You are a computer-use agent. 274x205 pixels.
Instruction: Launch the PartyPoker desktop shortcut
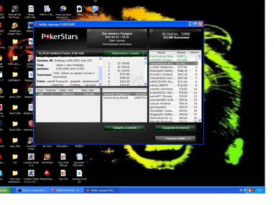click(x=47, y=159)
